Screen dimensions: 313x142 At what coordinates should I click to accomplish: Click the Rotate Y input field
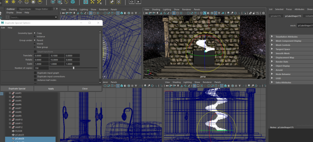57,60
